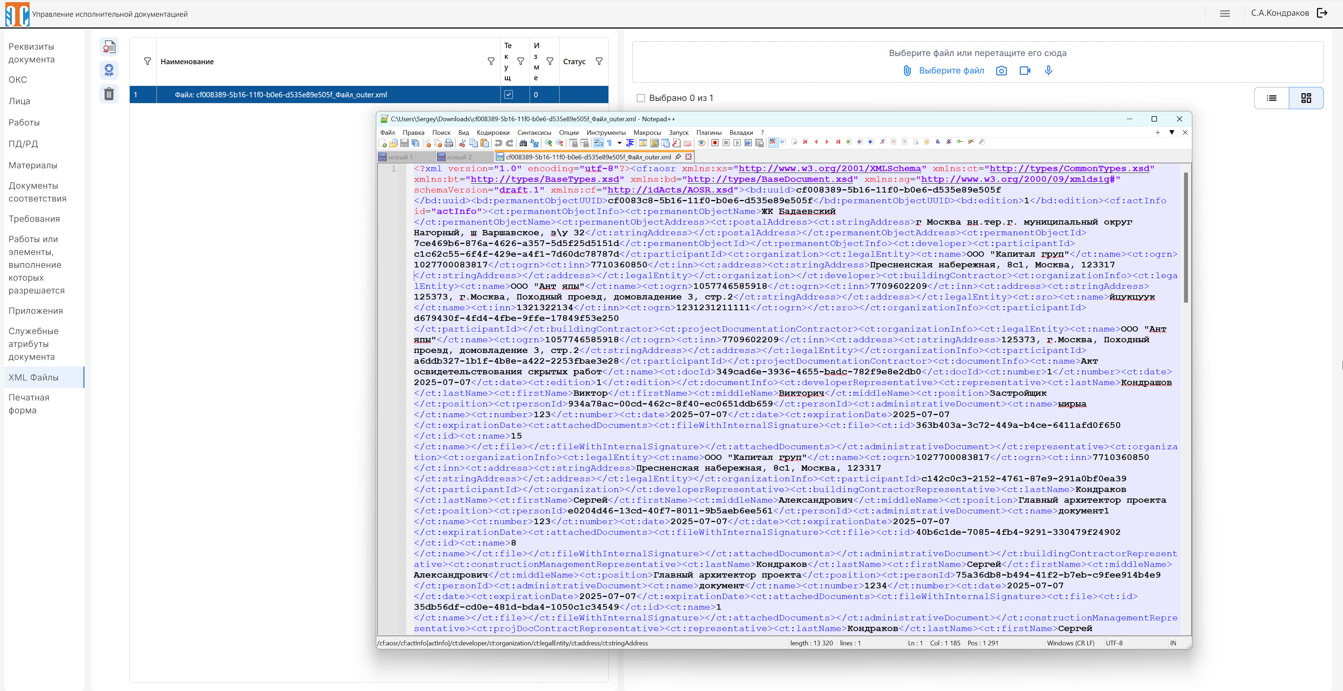
Task: Open Notepad++ tab list black triangle
Action: [x=1172, y=133]
